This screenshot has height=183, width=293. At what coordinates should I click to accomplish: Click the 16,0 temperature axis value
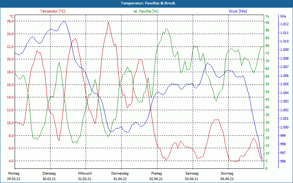pyautogui.click(x=11, y=85)
